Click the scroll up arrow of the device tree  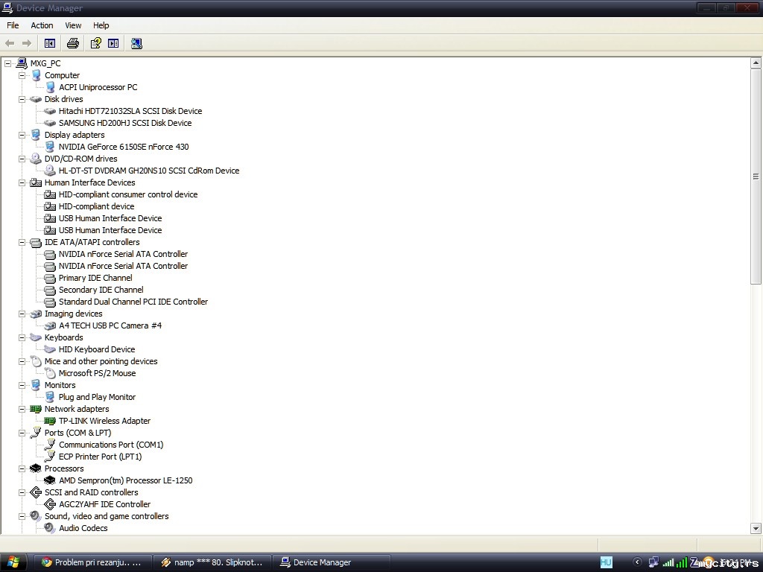(756, 63)
